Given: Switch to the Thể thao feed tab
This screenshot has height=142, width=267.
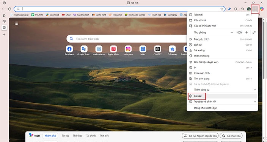Looking at the screenshot, I should pyautogui.click(x=77, y=136).
